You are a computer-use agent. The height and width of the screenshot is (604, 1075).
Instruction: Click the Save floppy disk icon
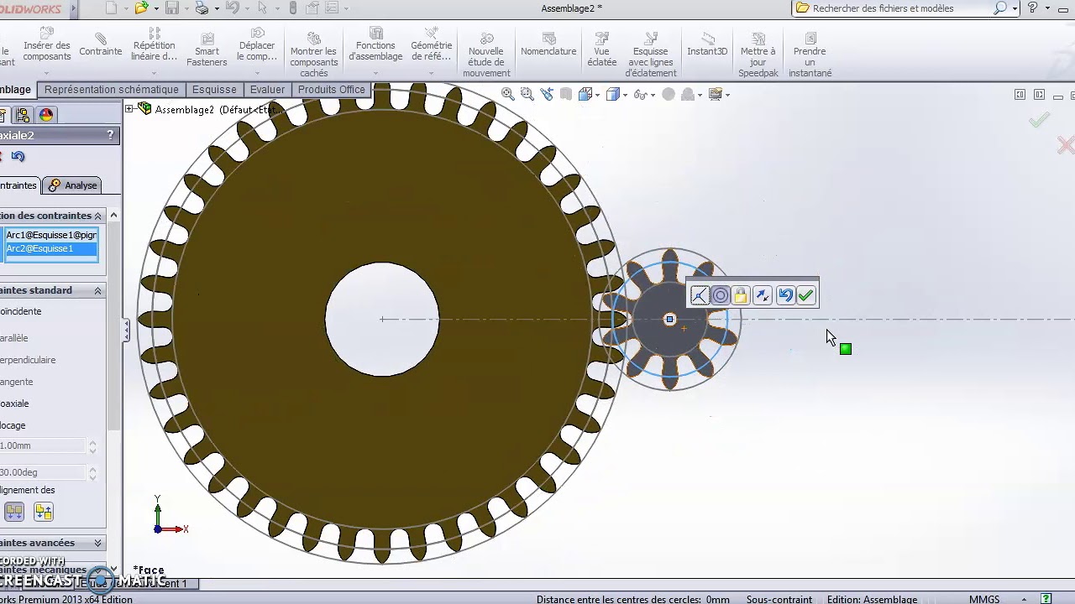172,8
